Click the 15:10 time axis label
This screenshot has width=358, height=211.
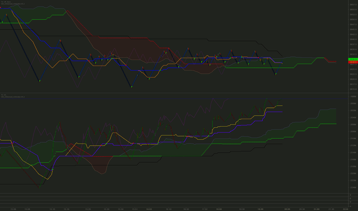[52, 209]
